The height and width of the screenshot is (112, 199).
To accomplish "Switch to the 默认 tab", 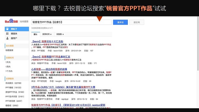I will pyautogui.click(x=35, y=34).
